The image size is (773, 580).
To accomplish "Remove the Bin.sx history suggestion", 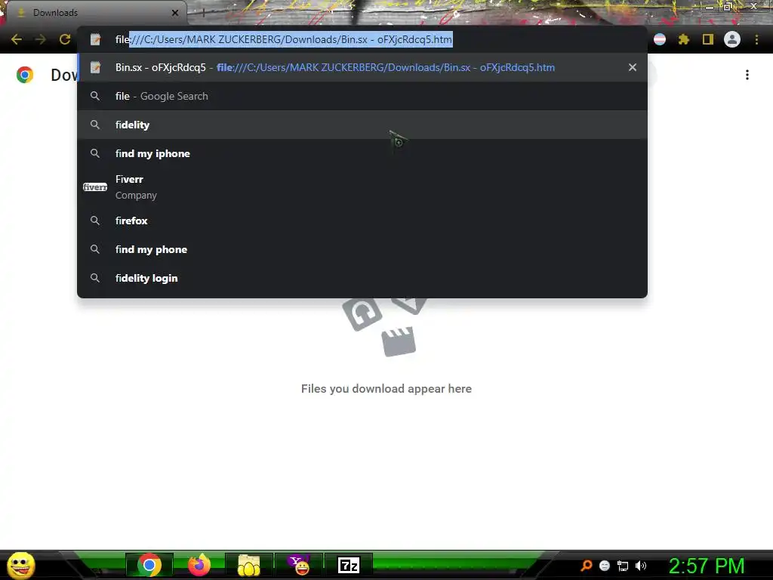I will (x=633, y=67).
